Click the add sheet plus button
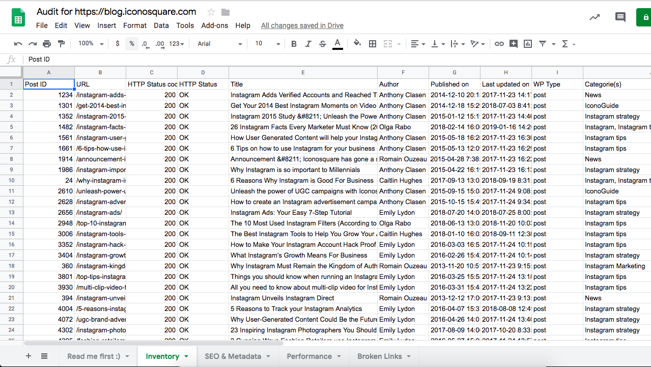This screenshot has width=651, height=367. (29, 356)
